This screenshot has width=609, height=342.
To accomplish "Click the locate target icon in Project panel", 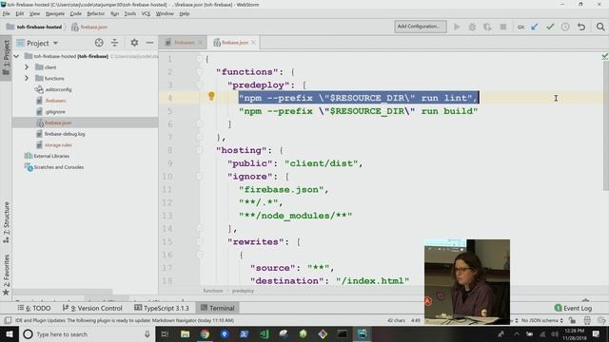I will [x=99, y=43].
